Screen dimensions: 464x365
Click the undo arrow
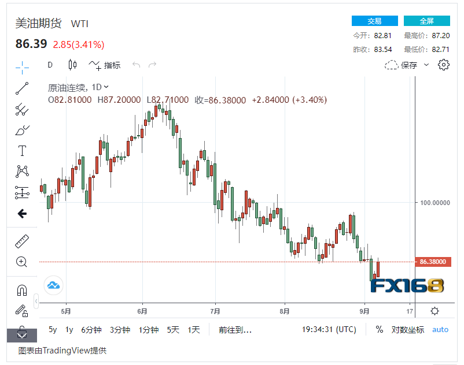[136, 65]
